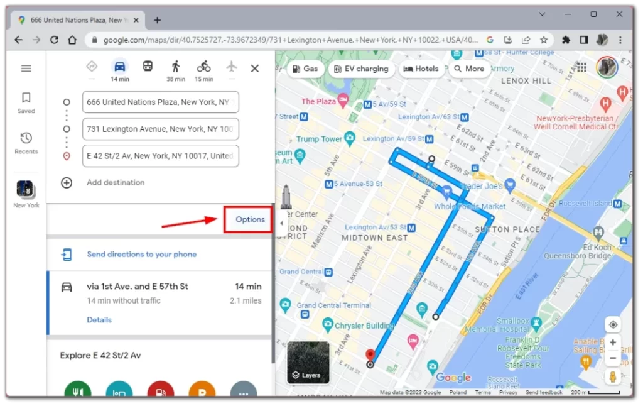Screen dimensions: 643x406
Task: Edit the 666 United Nations Plaza field
Action: click(x=160, y=102)
